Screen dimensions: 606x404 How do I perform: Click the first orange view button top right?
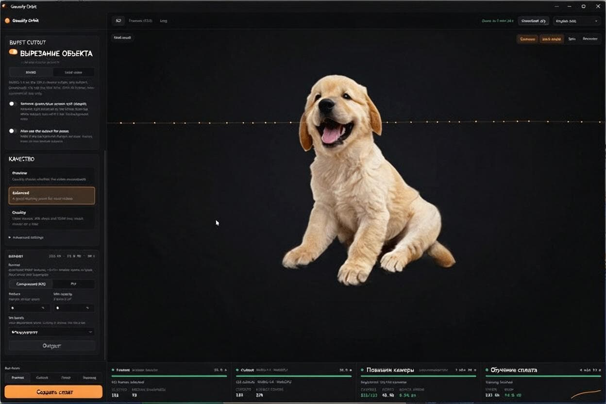(527, 39)
